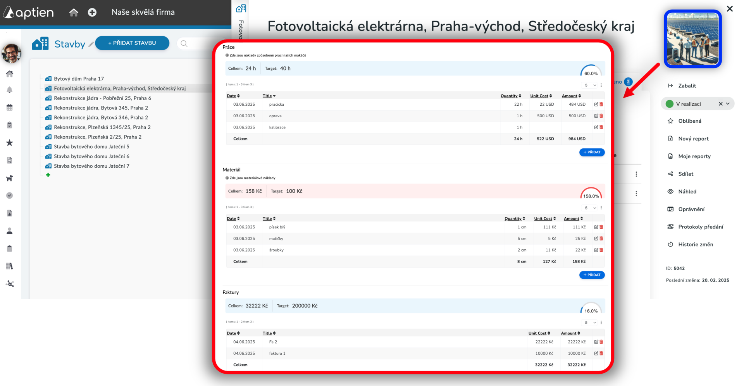Image resolution: width=744 pixels, height=386 pixels.
Task: Click green plus to add tree item
Action: [48, 175]
